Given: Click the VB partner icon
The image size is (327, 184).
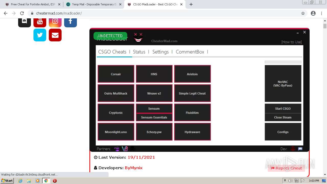Looking at the screenshot, I should pyautogui.click(x=125, y=149).
